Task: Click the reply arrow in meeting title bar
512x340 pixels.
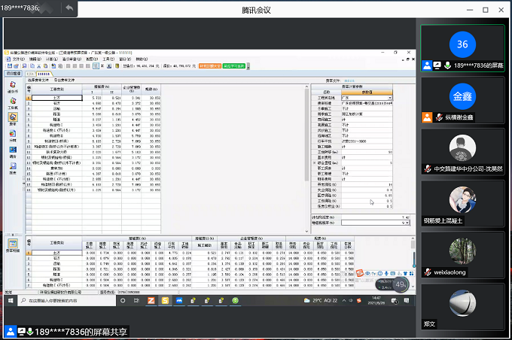Action: [x=69, y=8]
